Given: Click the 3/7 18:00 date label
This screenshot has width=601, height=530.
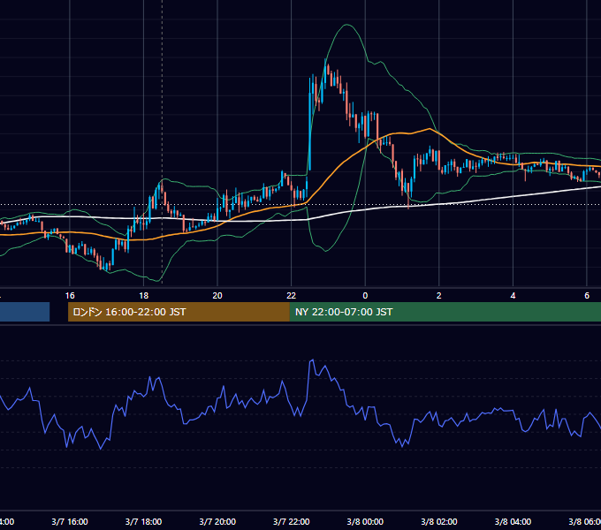Looking at the screenshot, I should point(144,521).
